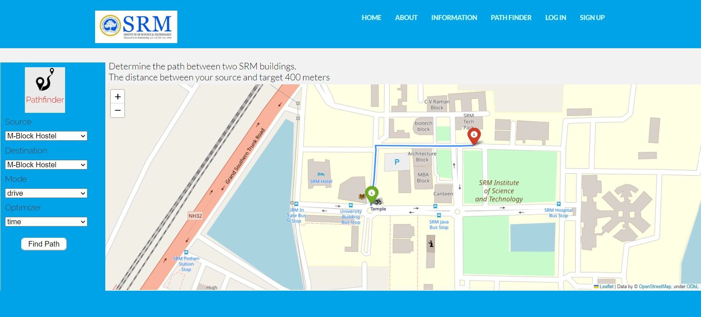Click the 'SRM Tech Park' map label
Viewport: 701px width, 317px height.
pos(468,122)
